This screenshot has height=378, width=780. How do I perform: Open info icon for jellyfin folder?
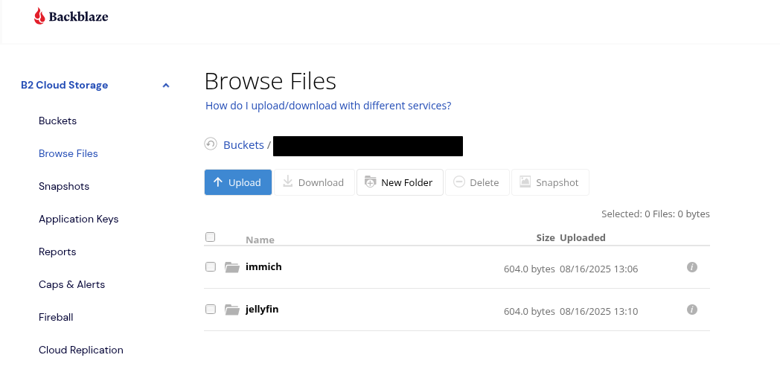click(691, 310)
